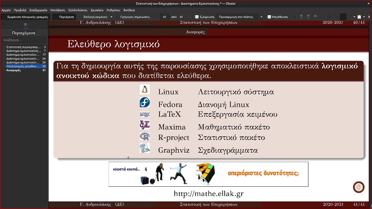Viewport: 372px width, 209px height.
Task: Select the contents entry at page 17
Action: tap(26, 55)
